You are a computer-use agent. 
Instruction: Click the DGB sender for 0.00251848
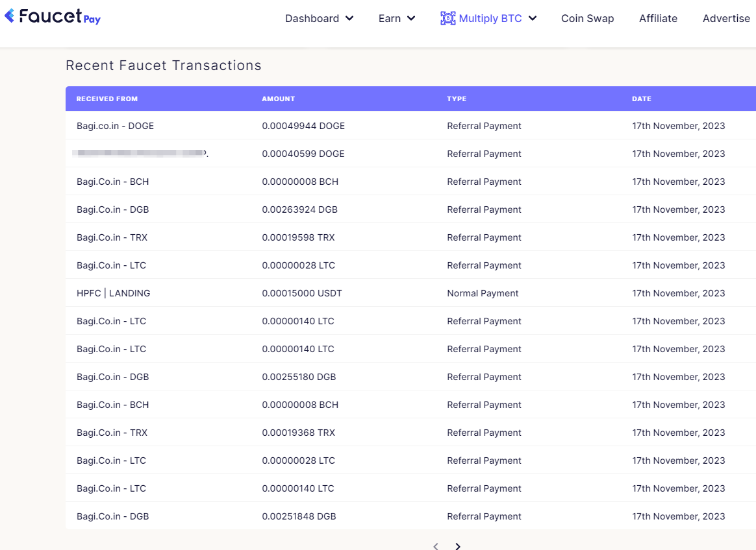(x=113, y=516)
